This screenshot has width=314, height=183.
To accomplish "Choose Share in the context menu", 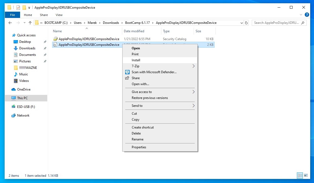I will pyautogui.click(x=160, y=78).
